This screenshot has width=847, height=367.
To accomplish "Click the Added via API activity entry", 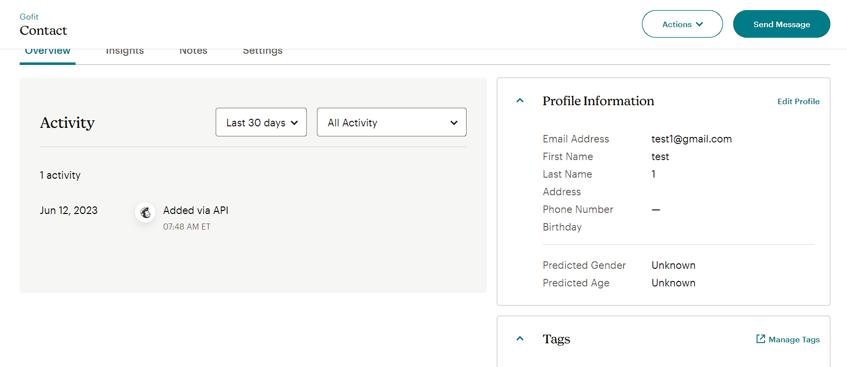I will pyautogui.click(x=196, y=210).
